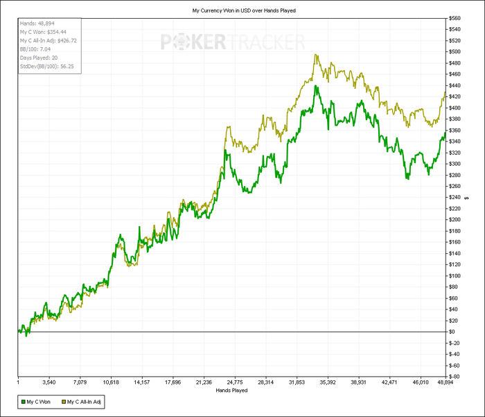Image resolution: width=485 pixels, height=417 pixels.
Task: Click the My C Won: $354.44 stat
Action: (43, 32)
